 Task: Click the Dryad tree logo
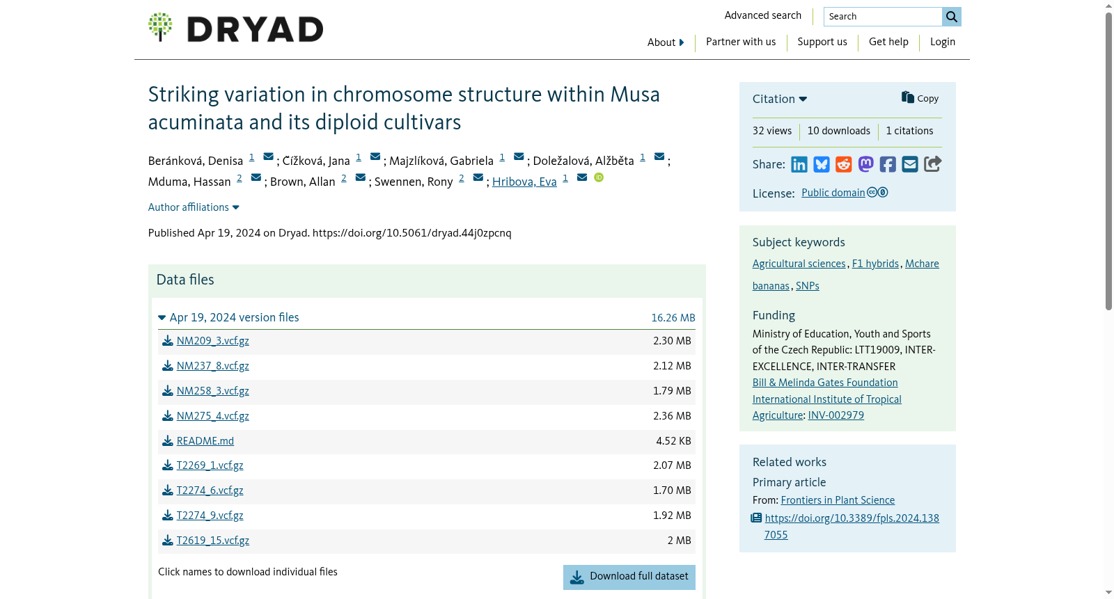point(160,27)
